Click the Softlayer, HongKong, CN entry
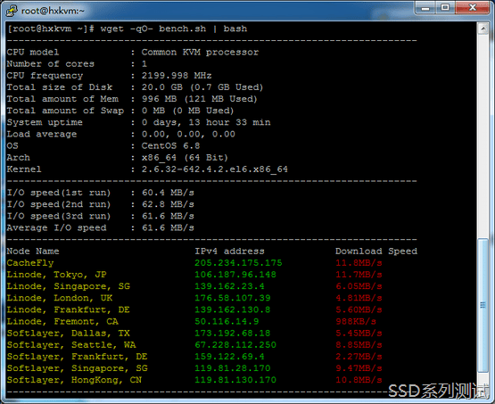 pyautogui.click(x=74, y=380)
